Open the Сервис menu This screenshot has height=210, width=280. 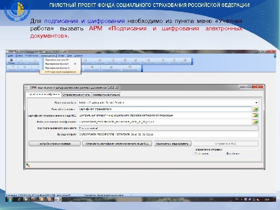pyautogui.click(x=61, y=56)
